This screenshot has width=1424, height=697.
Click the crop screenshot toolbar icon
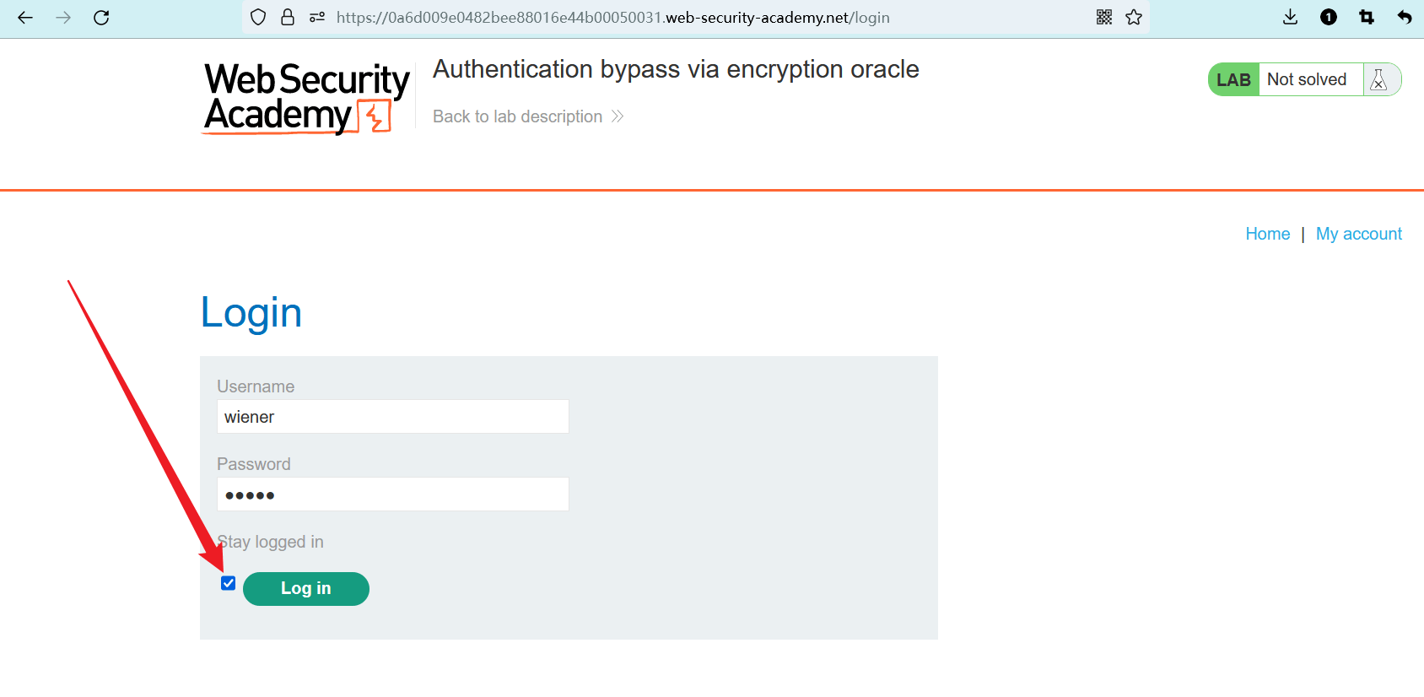pyautogui.click(x=1367, y=18)
